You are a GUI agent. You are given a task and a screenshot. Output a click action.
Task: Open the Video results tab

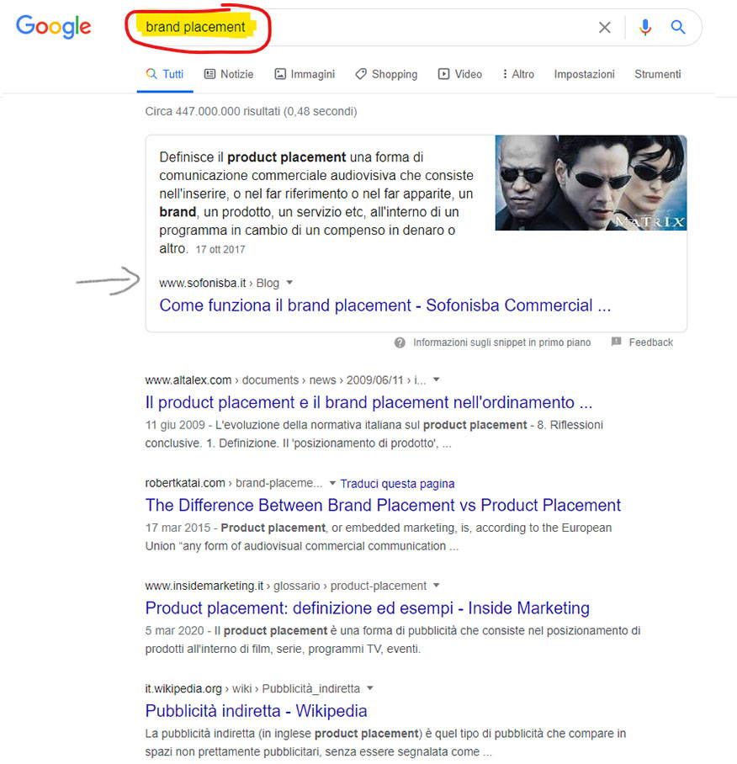460,74
